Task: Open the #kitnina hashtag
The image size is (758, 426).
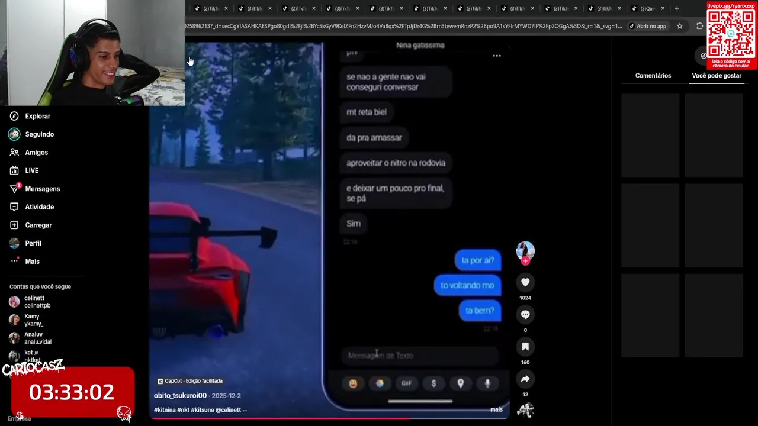Action: click(x=164, y=410)
